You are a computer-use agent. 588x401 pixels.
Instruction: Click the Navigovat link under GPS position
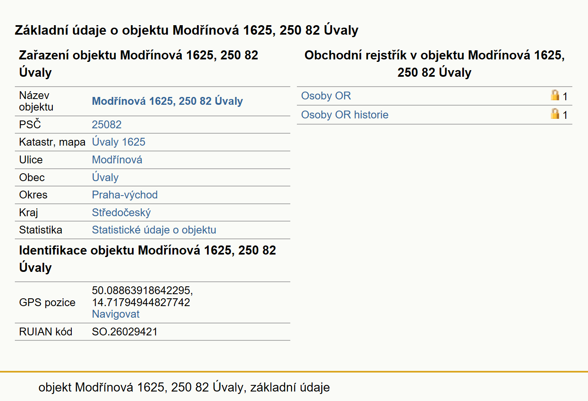[116, 314]
